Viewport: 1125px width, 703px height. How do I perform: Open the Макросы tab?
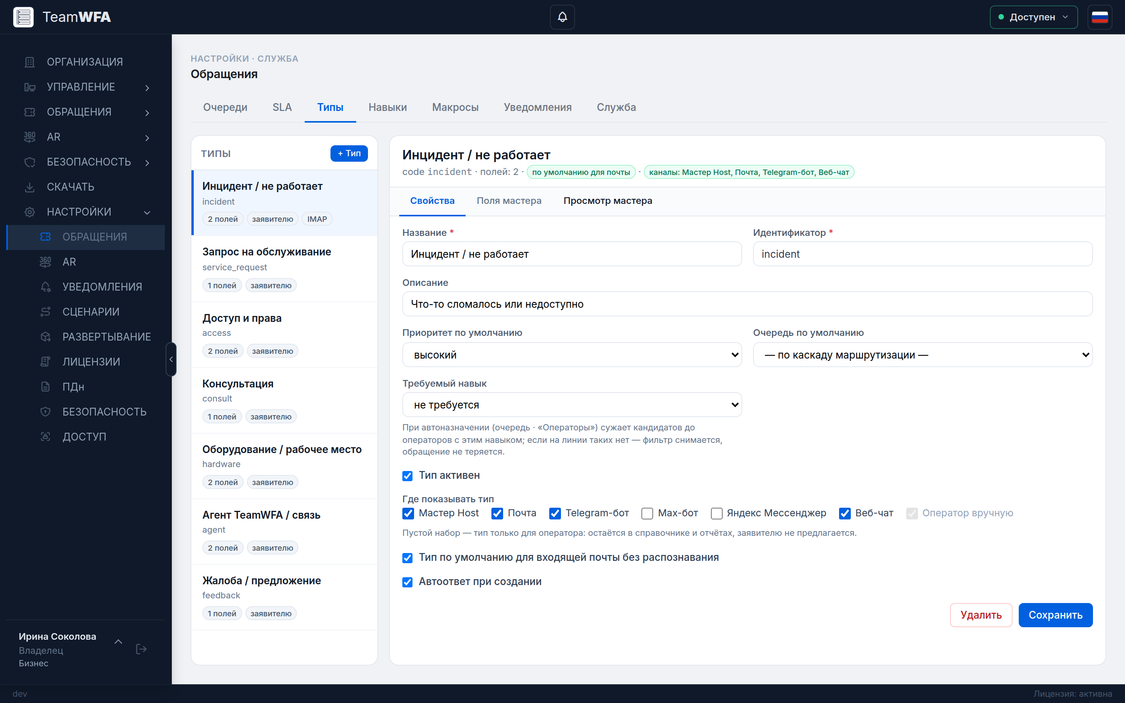pyautogui.click(x=455, y=107)
